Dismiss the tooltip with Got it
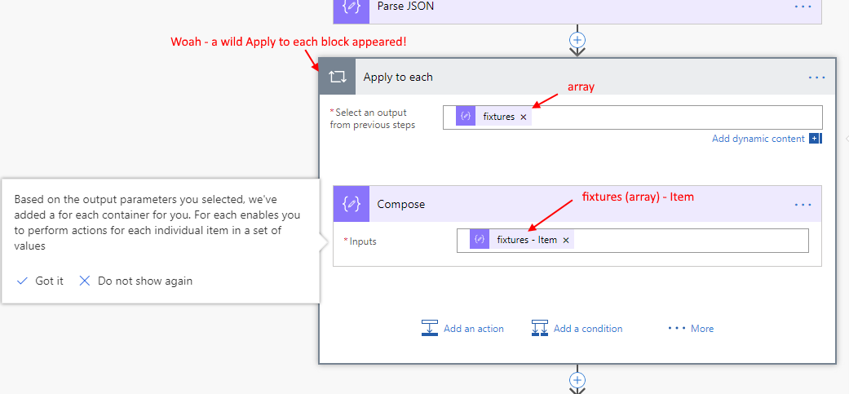 tap(41, 281)
